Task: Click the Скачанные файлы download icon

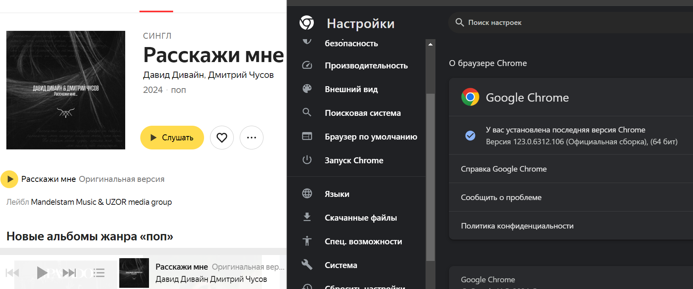Action: [307, 217]
